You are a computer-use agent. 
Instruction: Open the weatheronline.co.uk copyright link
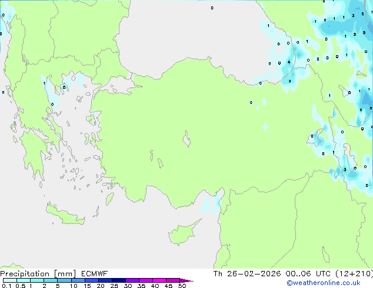click(x=331, y=283)
